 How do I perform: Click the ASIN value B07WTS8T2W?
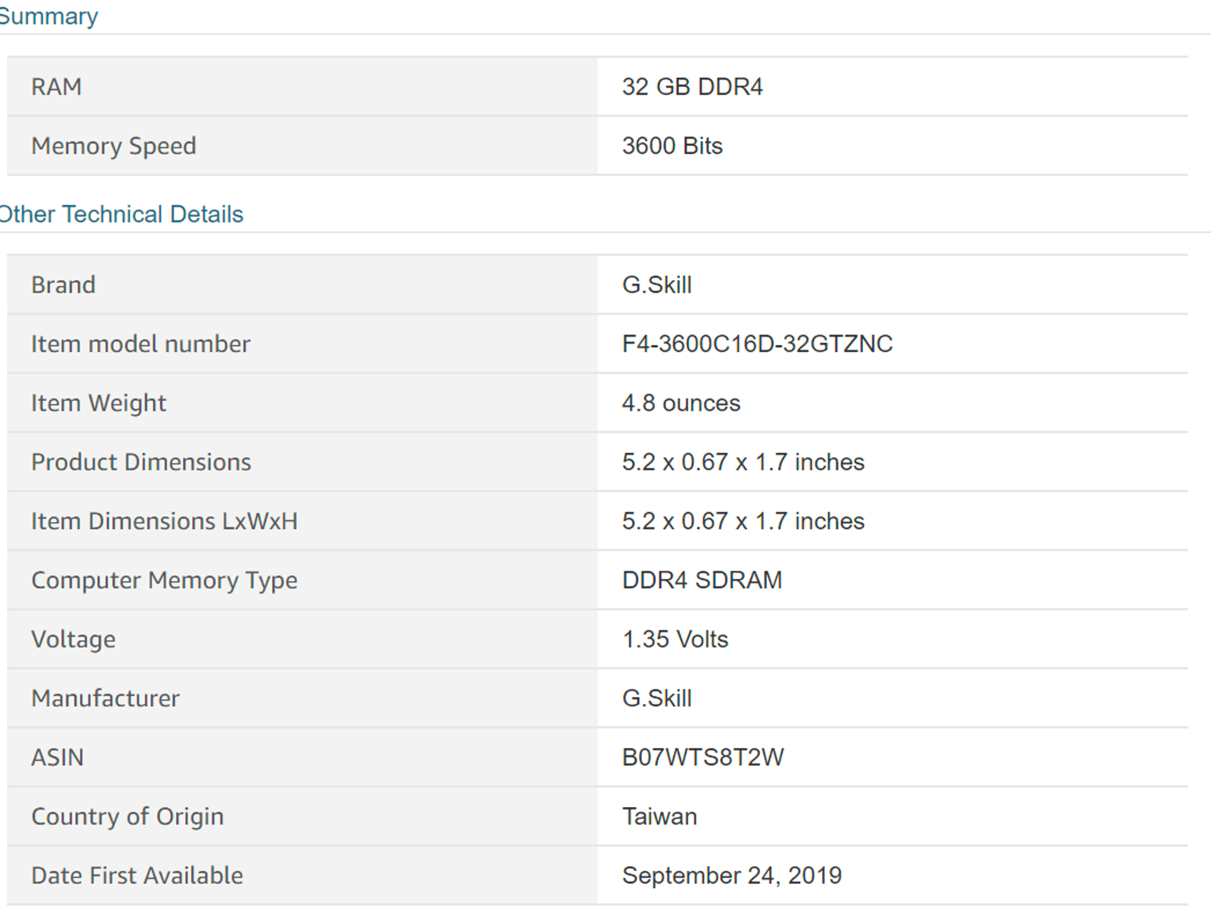703,757
